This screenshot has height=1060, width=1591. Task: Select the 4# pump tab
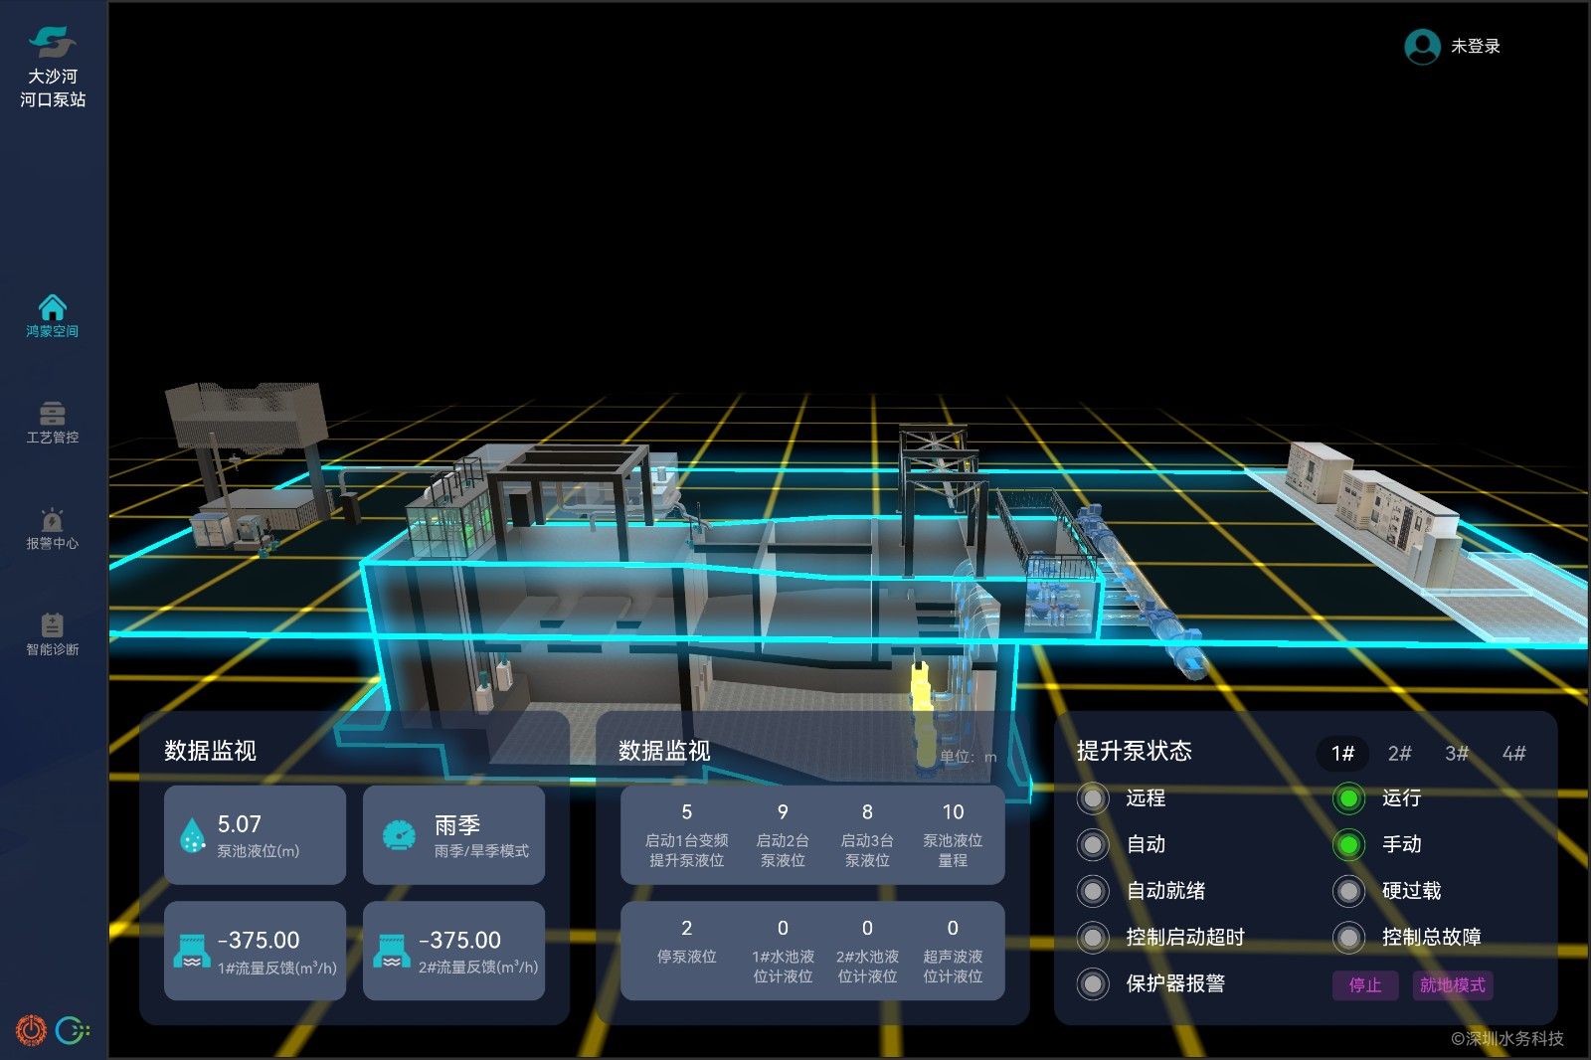tap(1513, 754)
